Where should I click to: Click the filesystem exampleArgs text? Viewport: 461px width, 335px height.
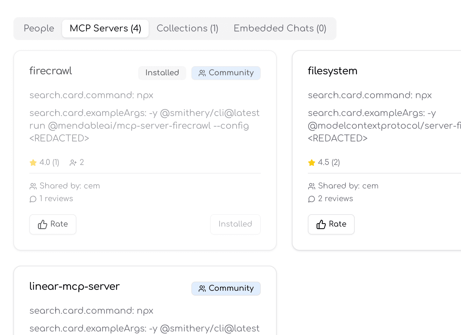[384, 126]
